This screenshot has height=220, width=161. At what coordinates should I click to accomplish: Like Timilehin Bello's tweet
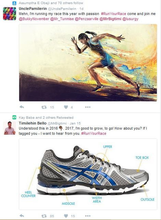66,216
